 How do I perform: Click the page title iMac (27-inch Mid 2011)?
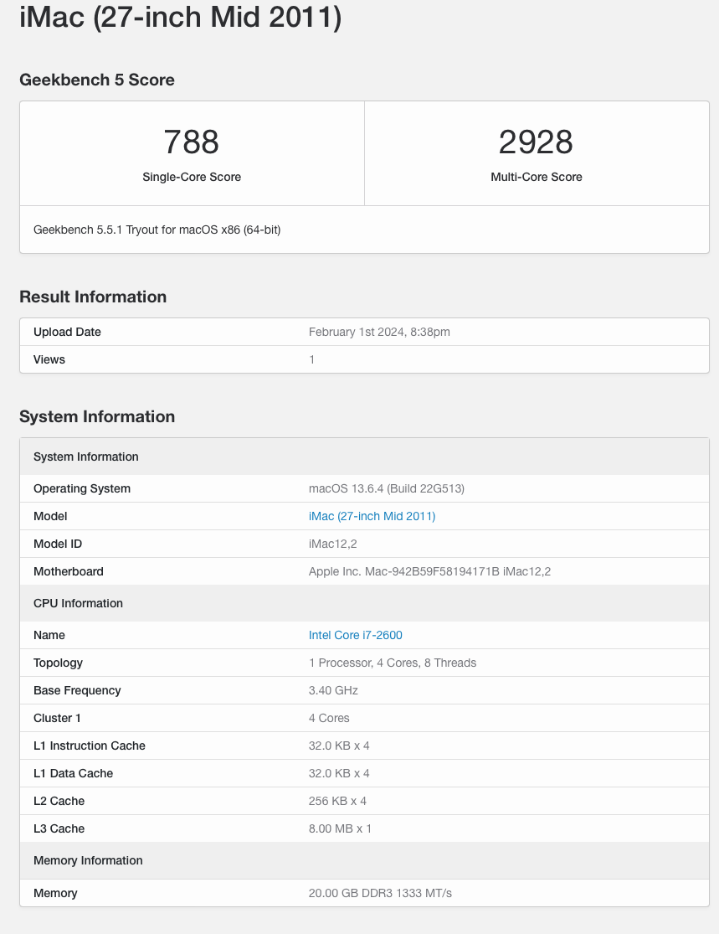[180, 17]
